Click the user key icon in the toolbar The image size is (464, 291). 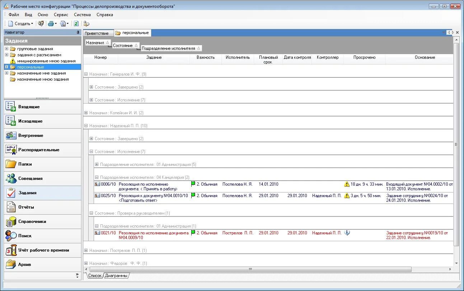(86, 24)
